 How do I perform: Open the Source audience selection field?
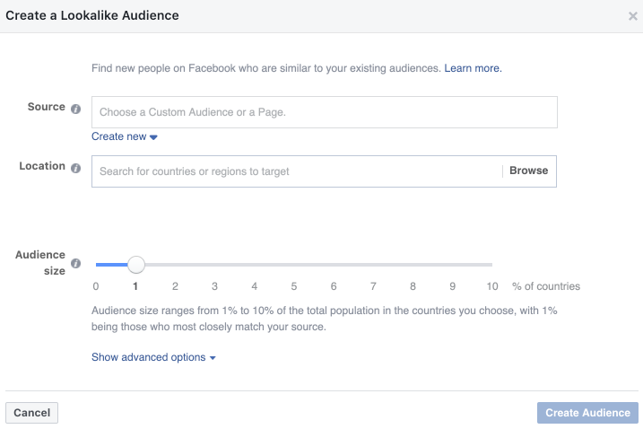click(324, 113)
